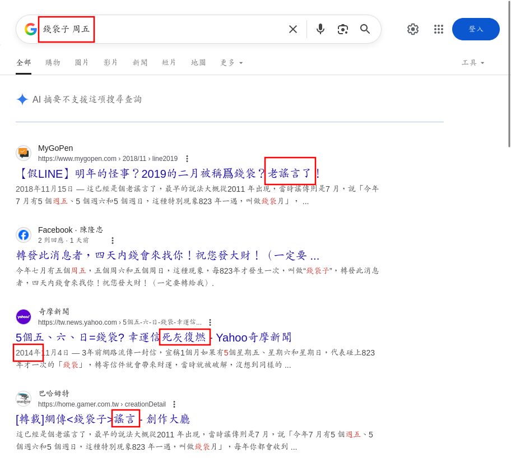Open the settings gear icon
The image size is (511, 466).
(413, 29)
